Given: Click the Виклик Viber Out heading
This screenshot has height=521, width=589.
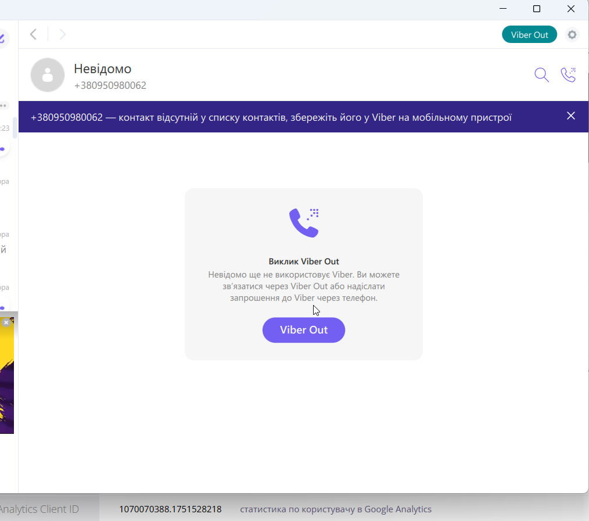Looking at the screenshot, I should tap(304, 261).
